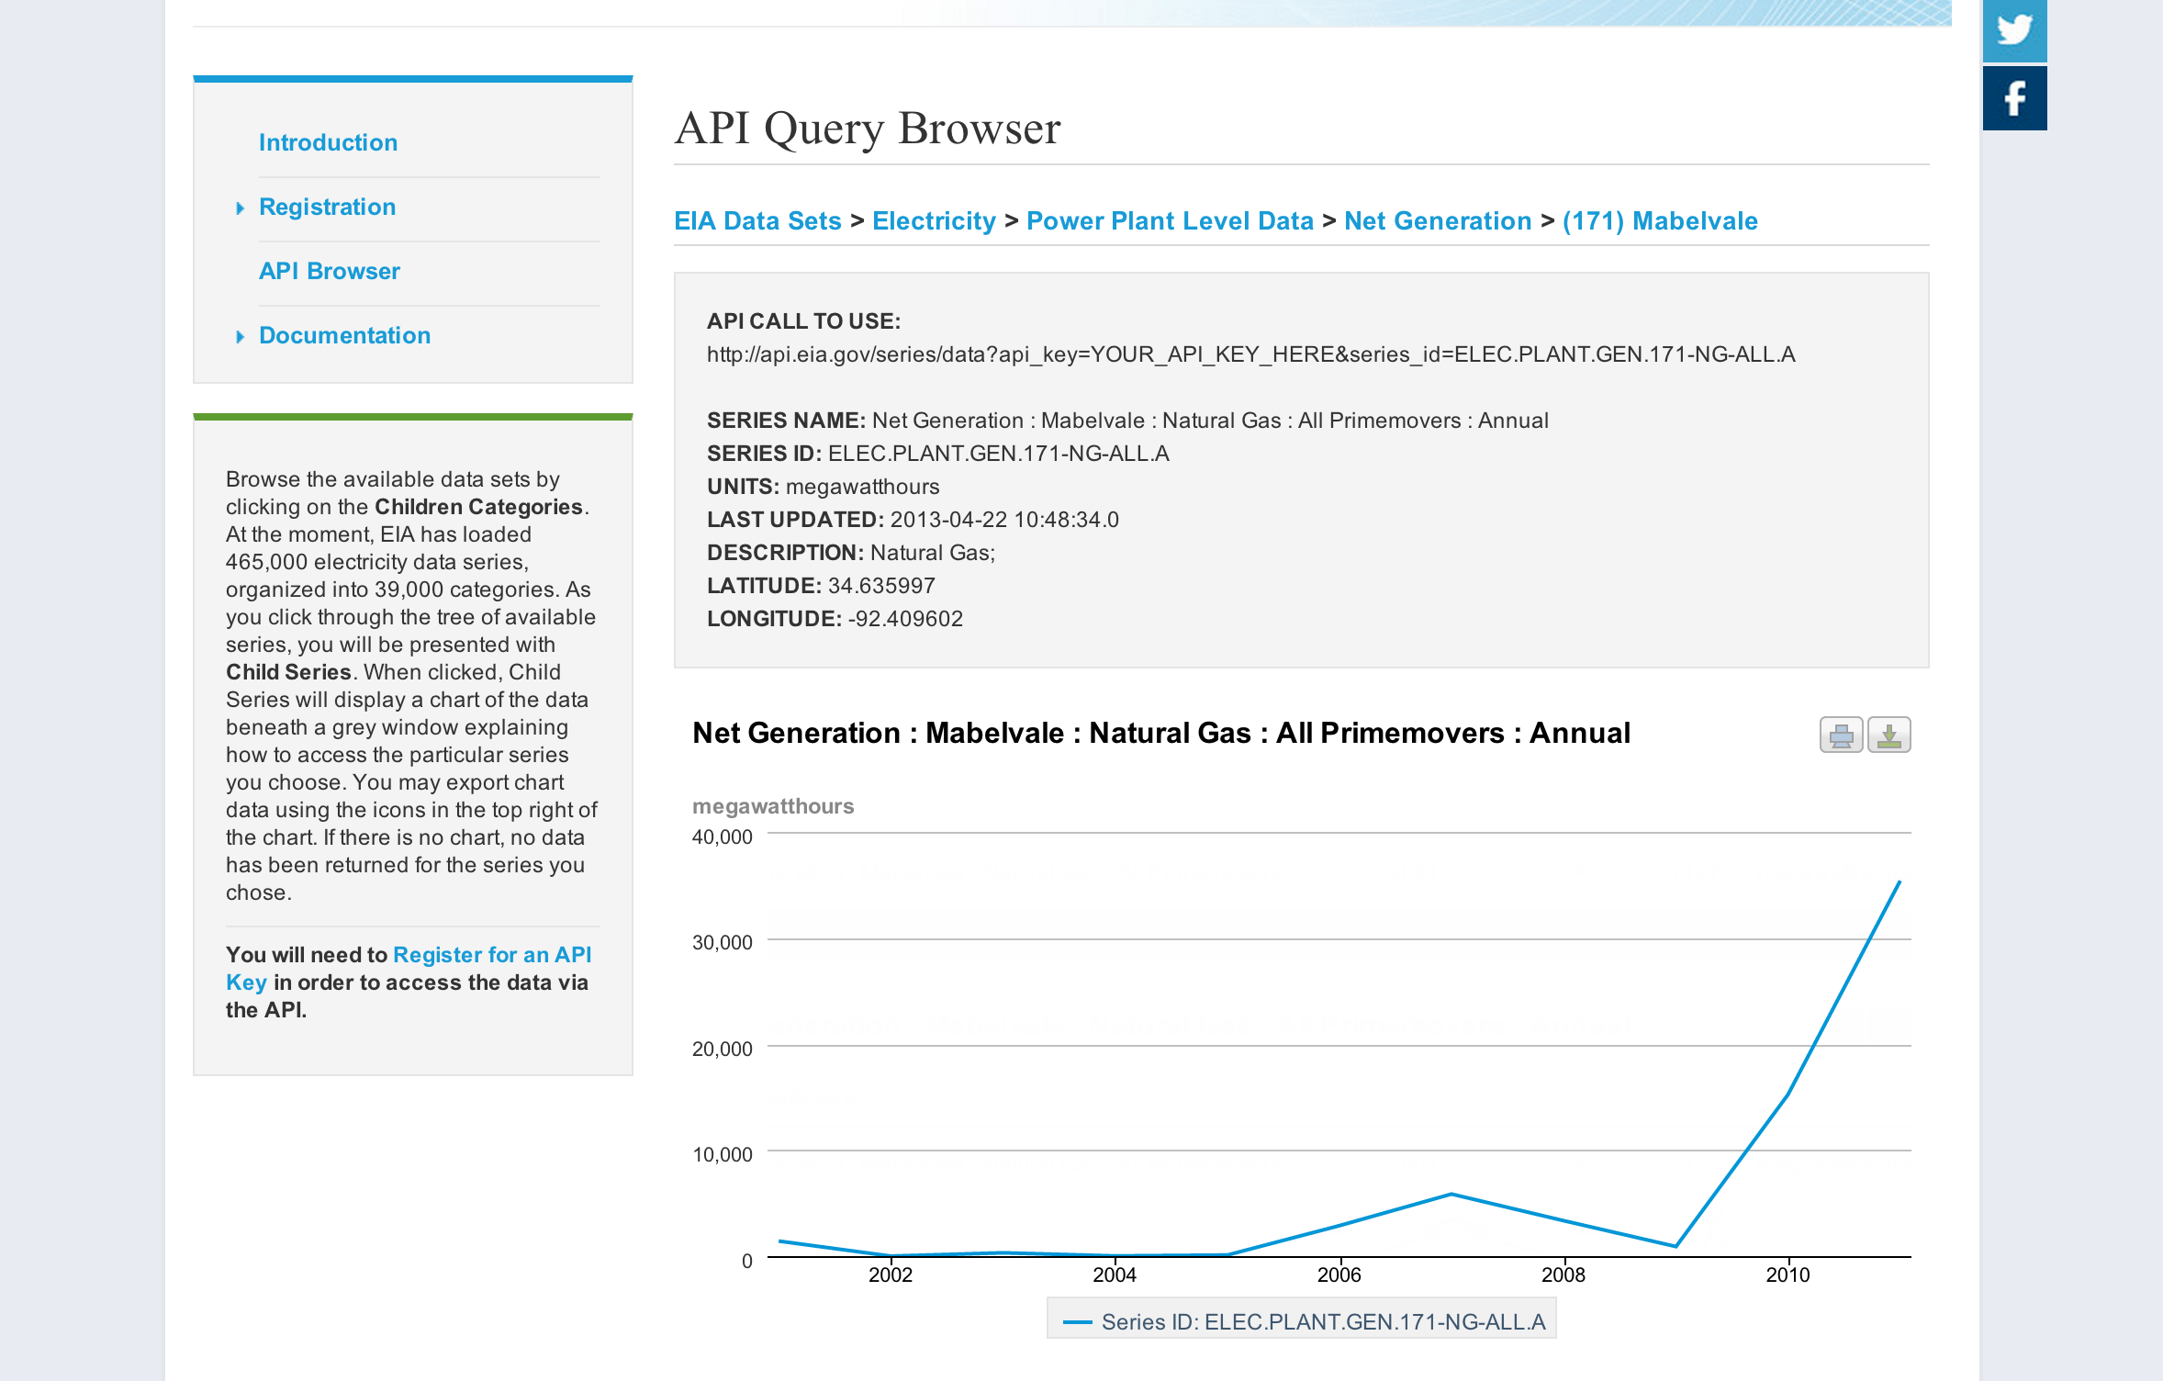The width and height of the screenshot is (2163, 1381).
Task: Open the Twitter share icon
Action: [2014, 30]
